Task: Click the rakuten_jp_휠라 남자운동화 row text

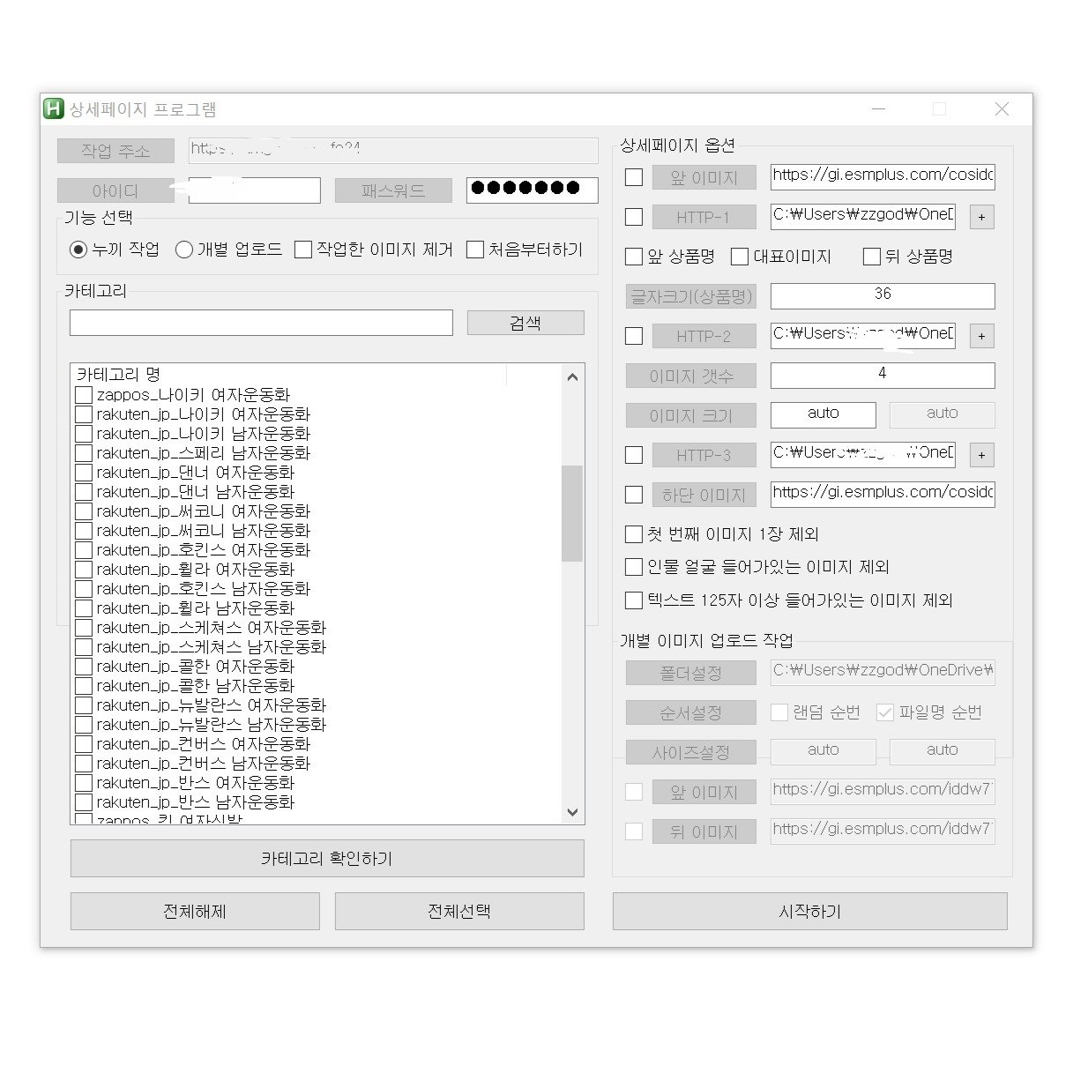Action: [195, 608]
